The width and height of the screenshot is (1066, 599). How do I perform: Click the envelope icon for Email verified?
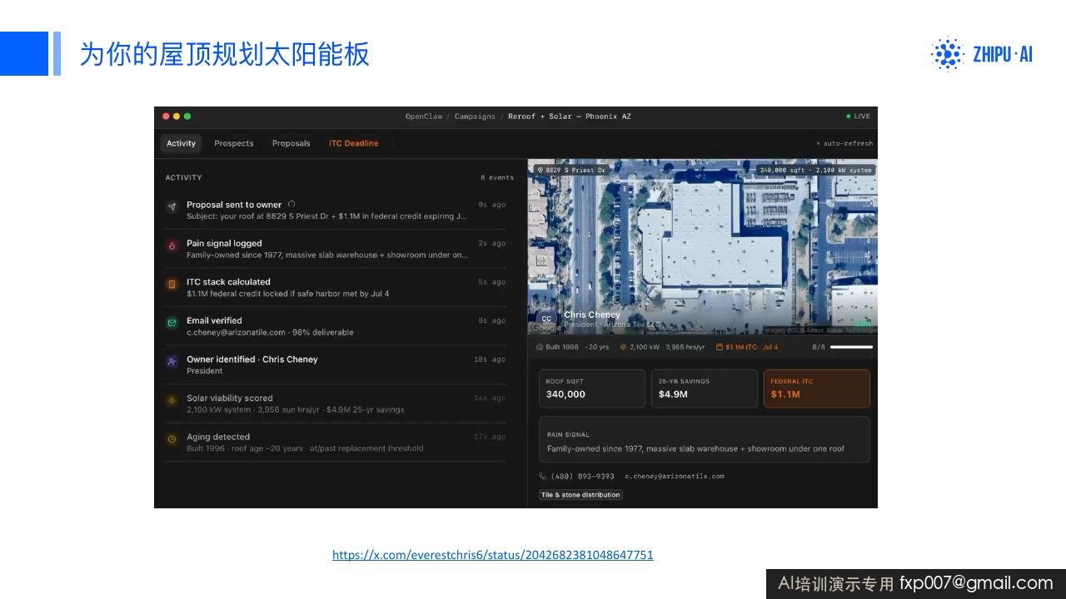(x=172, y=323)
